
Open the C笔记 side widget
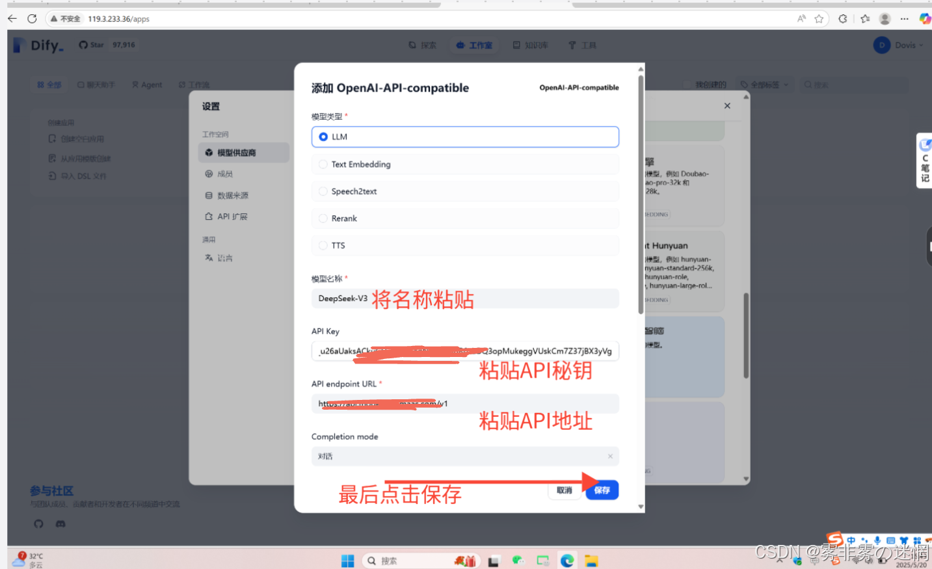[924, 161]
